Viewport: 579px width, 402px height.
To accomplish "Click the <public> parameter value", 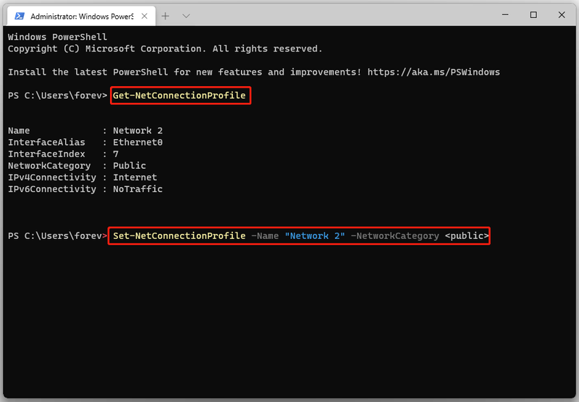I will (467, 235).
